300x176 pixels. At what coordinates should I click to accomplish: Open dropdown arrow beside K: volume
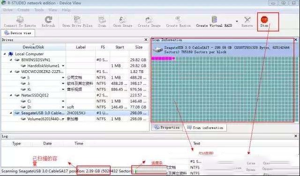click(63, 89)
